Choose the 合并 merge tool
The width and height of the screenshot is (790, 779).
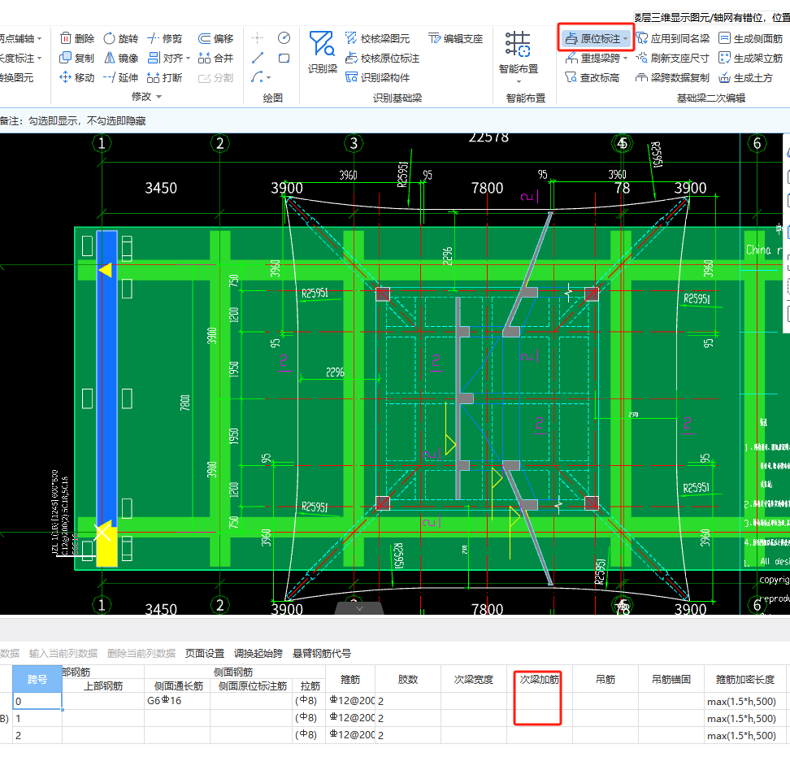tap(215, 59)
